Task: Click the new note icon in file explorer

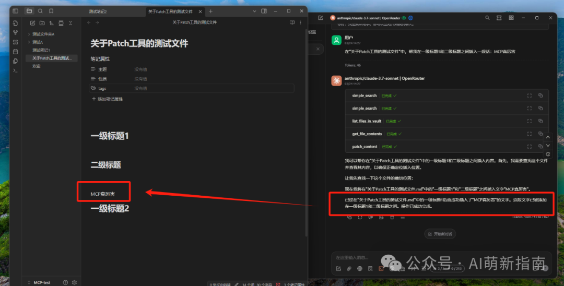Action: click(x=32, y=23)
